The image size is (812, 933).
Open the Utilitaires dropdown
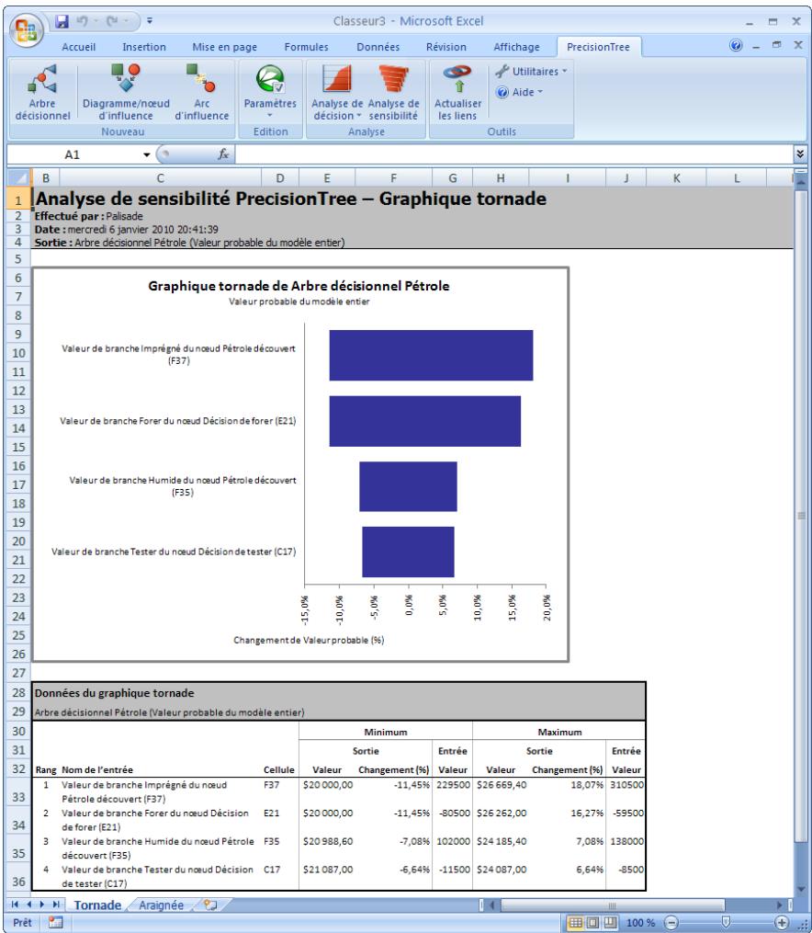point(531,72)
